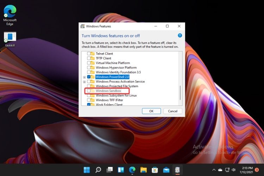Check Windows Identity Foundation 3.5
264x176 pixels.
pos(89,72)
